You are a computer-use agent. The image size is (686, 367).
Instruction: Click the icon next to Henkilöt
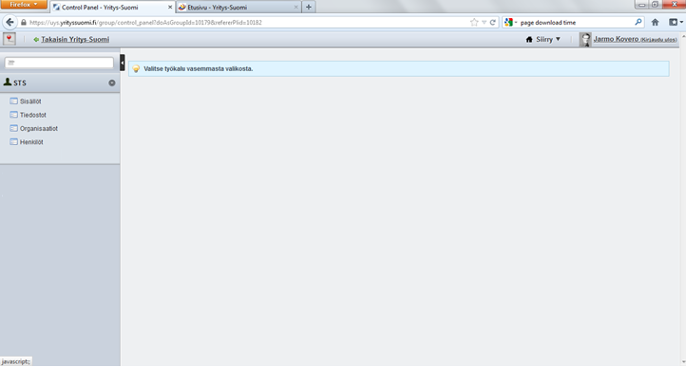13,141
